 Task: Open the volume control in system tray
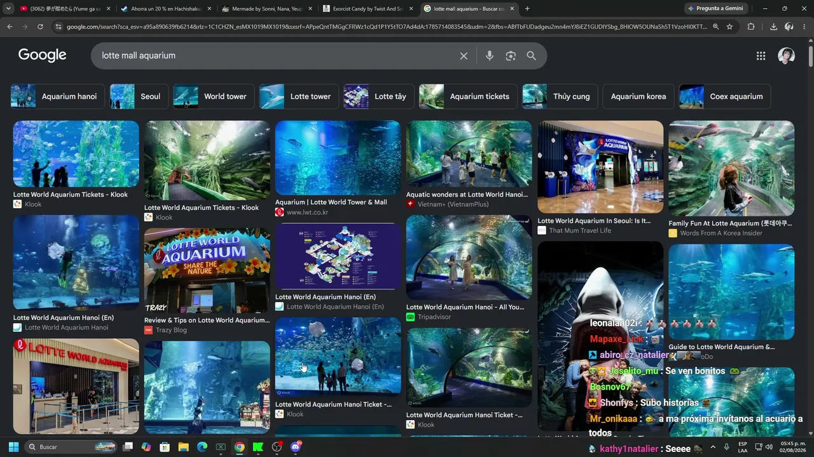769,447
